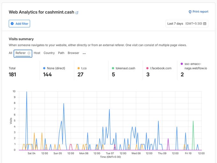Switch to the All tab
The height and width of the screenshot is (163, 217).
pos(11,53)
